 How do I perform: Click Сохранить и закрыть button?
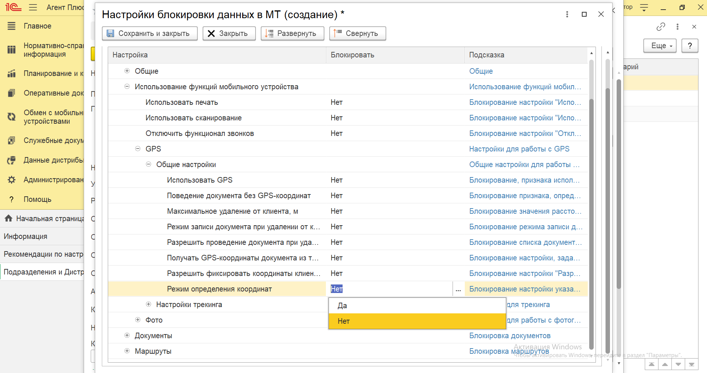150,33
